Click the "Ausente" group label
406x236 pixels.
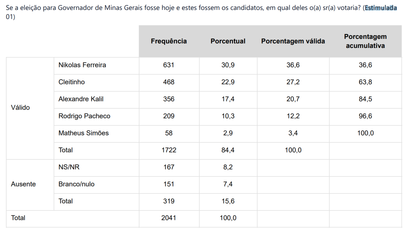pos(23,184)
